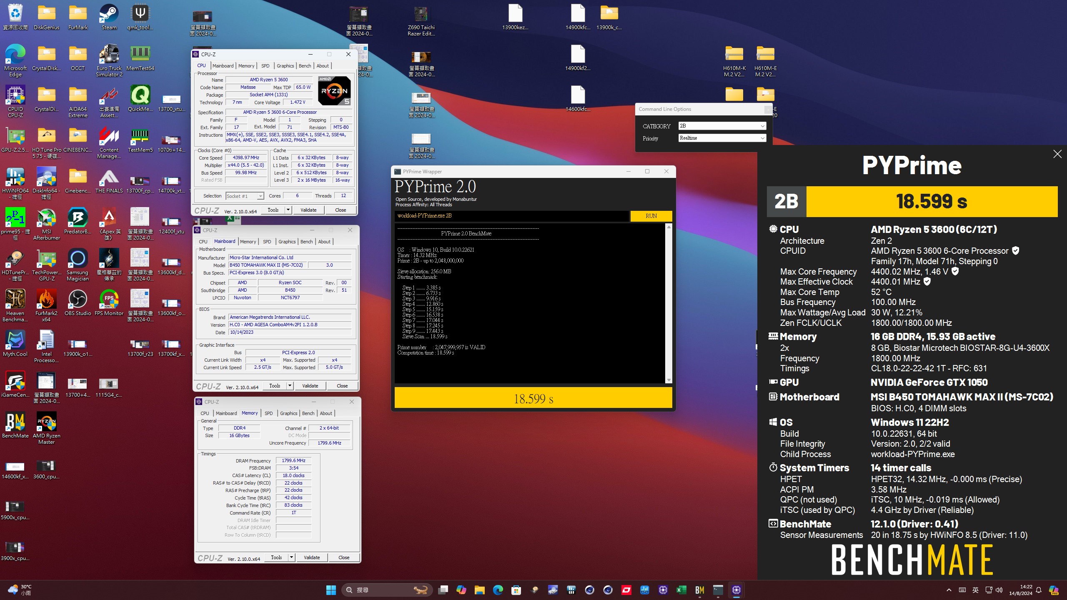1067x600 pixels.
Task: Click Tools button in Memory CPU-Z window
Action: [276, 557]
